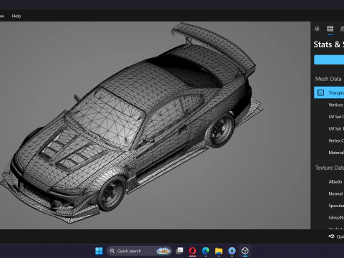This screenshot has width=344, height=258.
Task: Select the Normal texture option
Action: click(x=335, y=193)
